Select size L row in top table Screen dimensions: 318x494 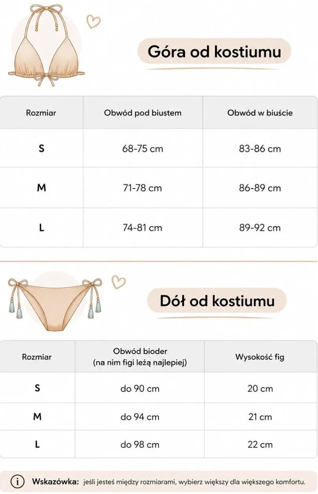coord(159,227)
